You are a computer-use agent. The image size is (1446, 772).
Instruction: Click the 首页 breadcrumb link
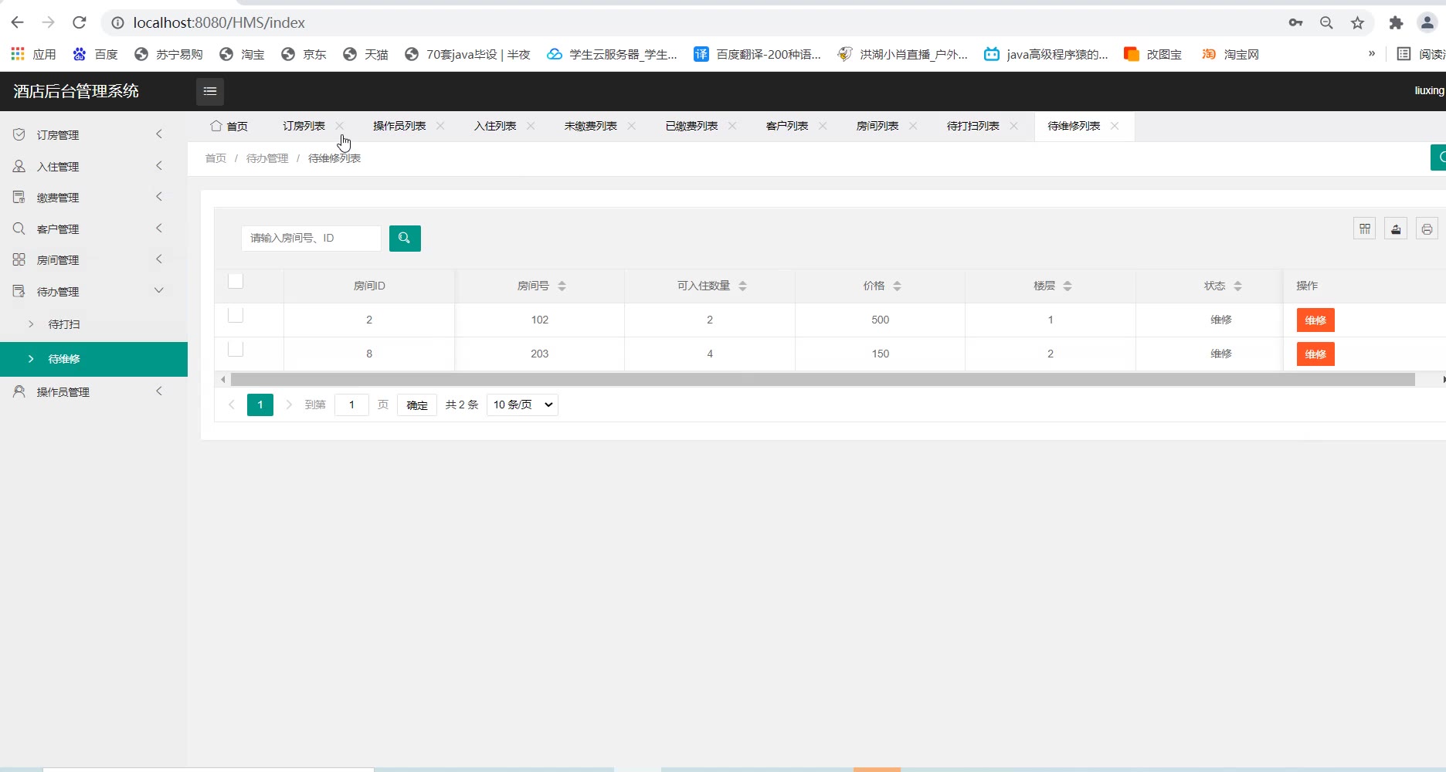click(x=216, y=158)
